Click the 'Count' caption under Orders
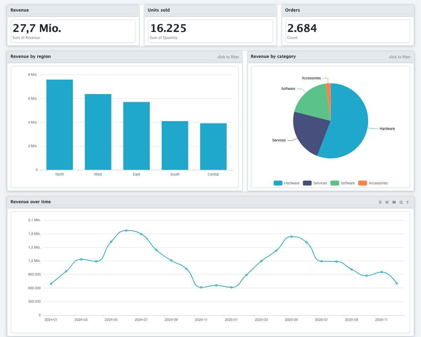421x337 pixels. [292, 38]
